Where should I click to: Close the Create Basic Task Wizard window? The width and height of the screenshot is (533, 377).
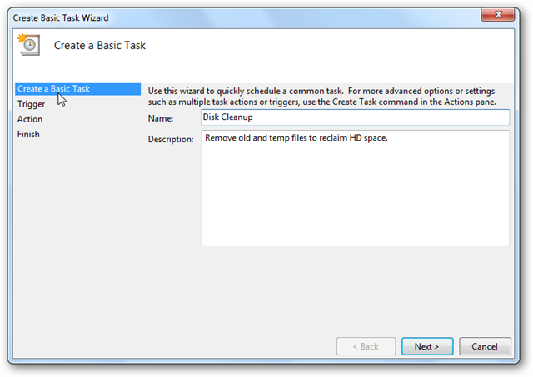coord(498,15)
